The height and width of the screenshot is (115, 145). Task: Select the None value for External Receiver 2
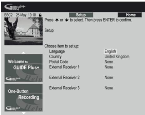point(109,77)
